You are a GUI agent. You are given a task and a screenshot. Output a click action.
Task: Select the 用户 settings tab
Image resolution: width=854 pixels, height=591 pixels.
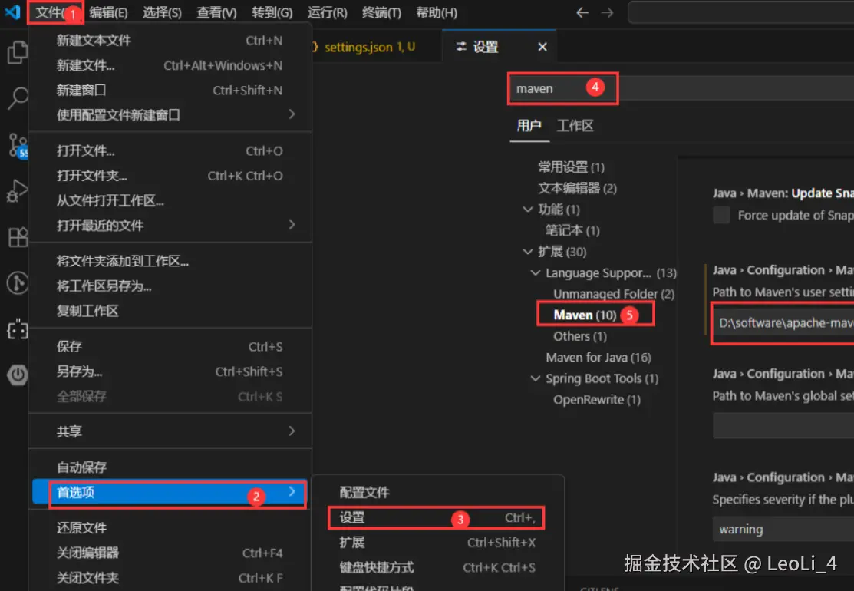click(x=529, y=126)
